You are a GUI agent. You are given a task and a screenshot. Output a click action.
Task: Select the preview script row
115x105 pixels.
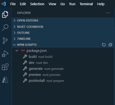[63, 74]
